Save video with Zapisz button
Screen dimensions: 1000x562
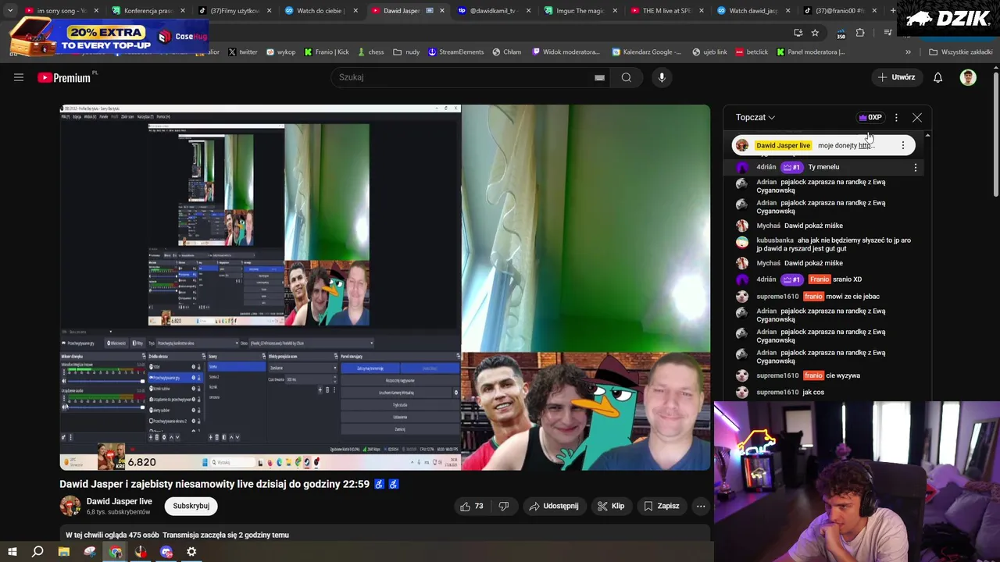pos(661,506)
